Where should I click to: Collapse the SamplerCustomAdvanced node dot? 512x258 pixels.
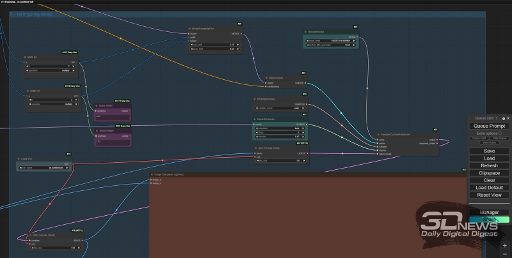tap(378, 134)
